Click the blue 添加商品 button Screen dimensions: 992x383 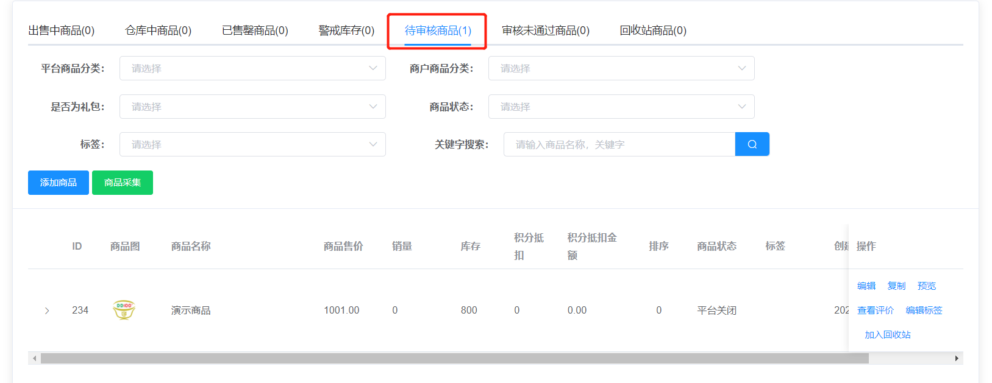point(59,183)
